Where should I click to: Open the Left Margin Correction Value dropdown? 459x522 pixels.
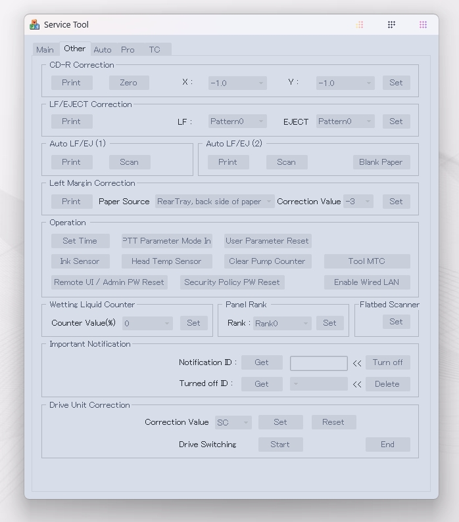[x=358, y=202]
